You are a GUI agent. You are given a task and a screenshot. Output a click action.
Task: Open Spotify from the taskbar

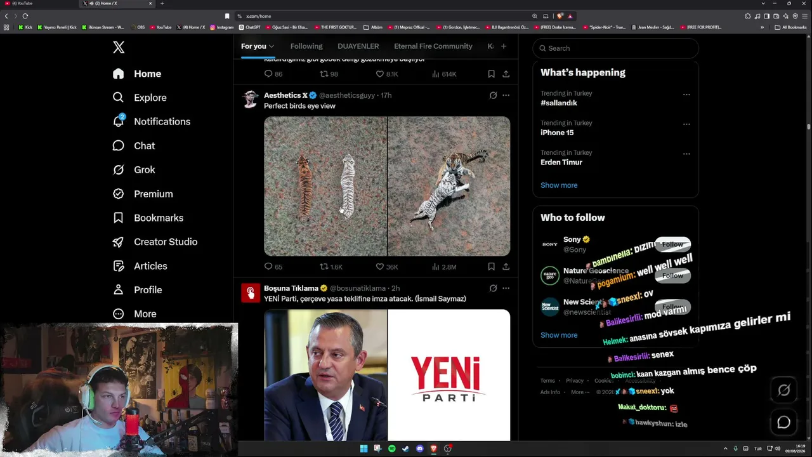pos(391,449)
